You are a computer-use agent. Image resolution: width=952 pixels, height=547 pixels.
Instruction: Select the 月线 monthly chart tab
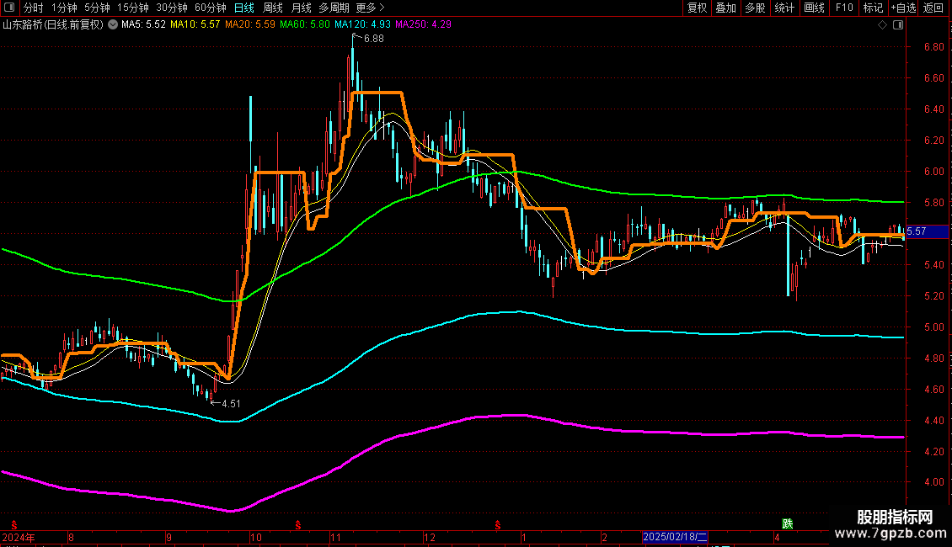pyautogui.click(x=301, y=8)
